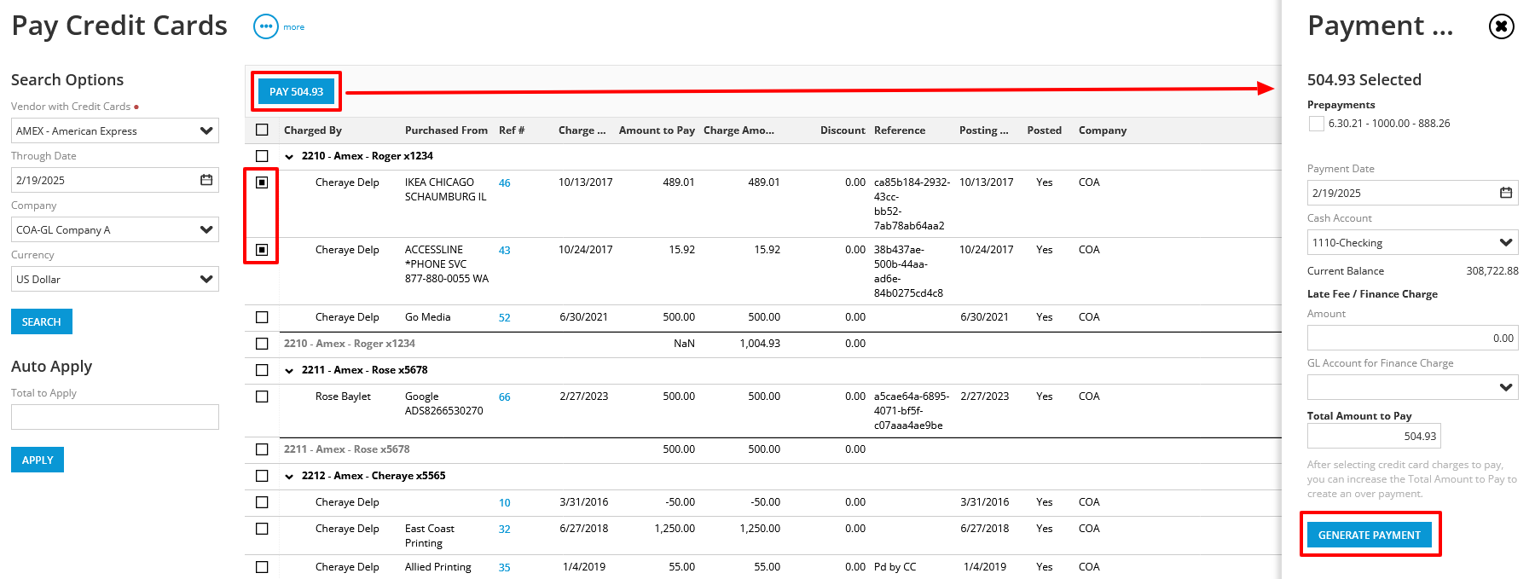Click the Auto Apply APPLY button

[x=38, y=460]
